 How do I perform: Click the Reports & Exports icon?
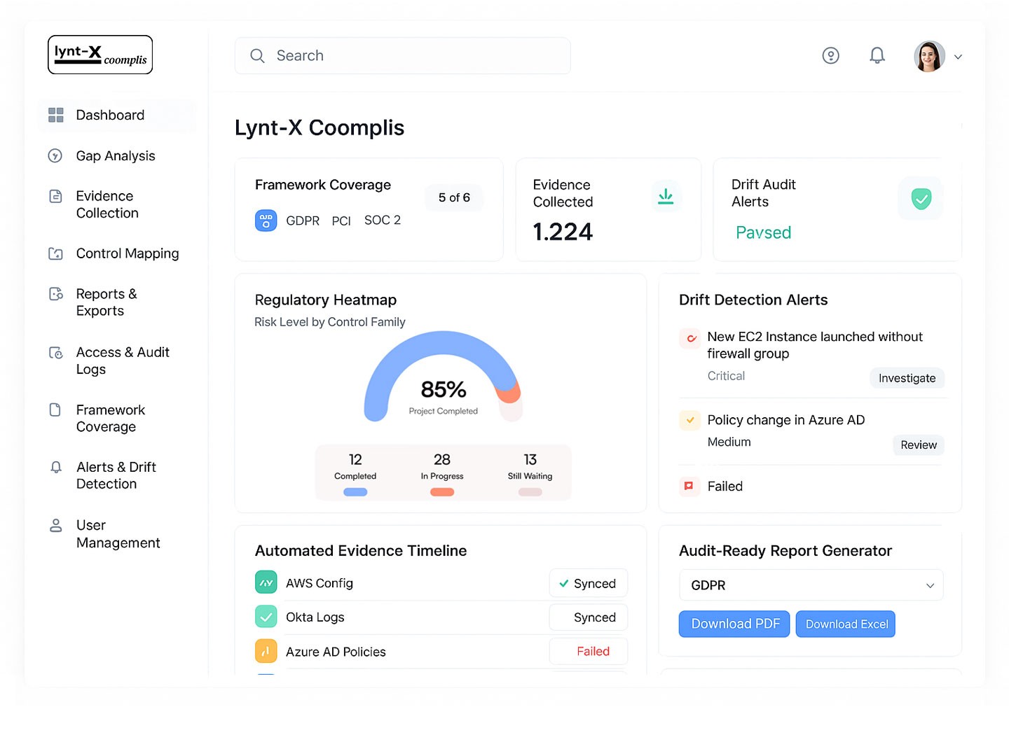pyautogui.click(x=56, y=294)
